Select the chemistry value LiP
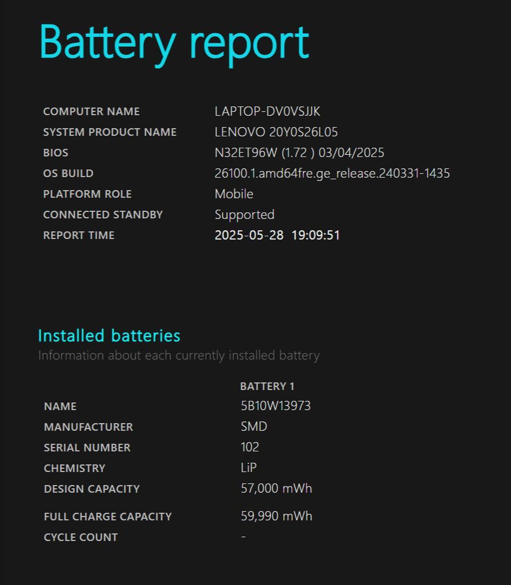Screen dimensions: 511x585 (248, 468)
